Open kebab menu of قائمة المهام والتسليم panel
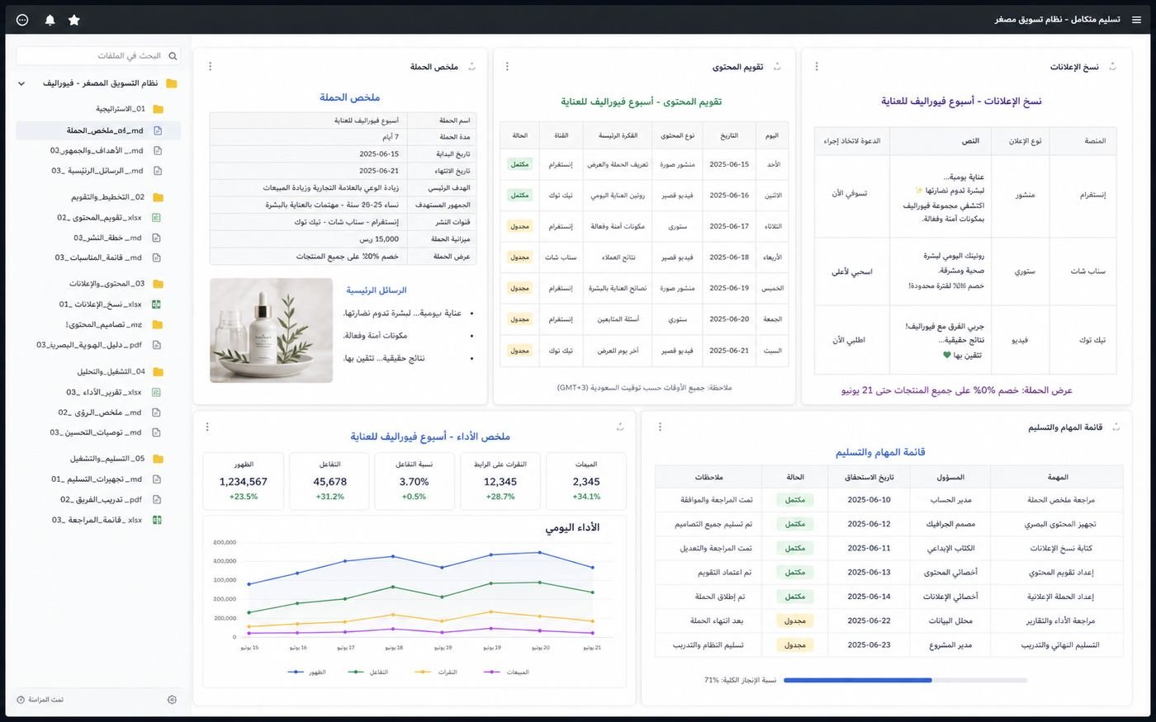1156x722 pixels. coord(660,427)
